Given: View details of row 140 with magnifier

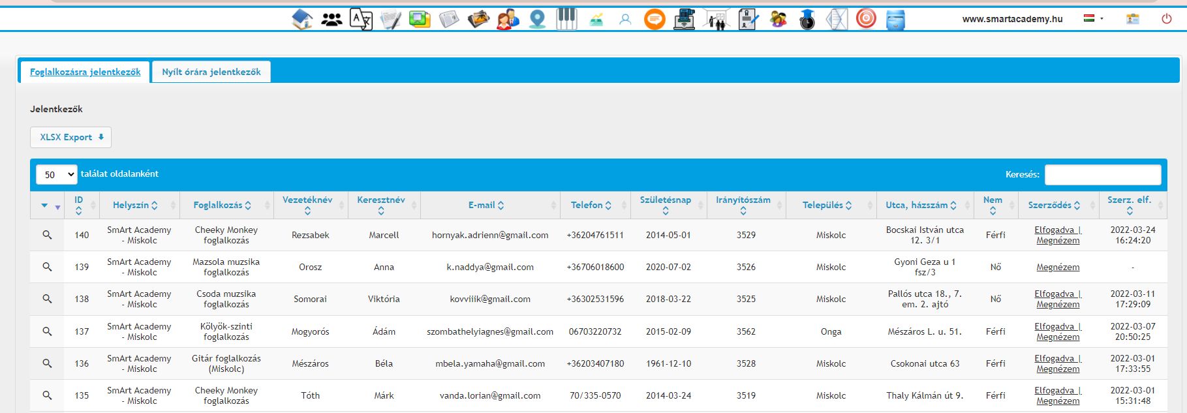Looking at the screenshot, I should coord(47,235).
